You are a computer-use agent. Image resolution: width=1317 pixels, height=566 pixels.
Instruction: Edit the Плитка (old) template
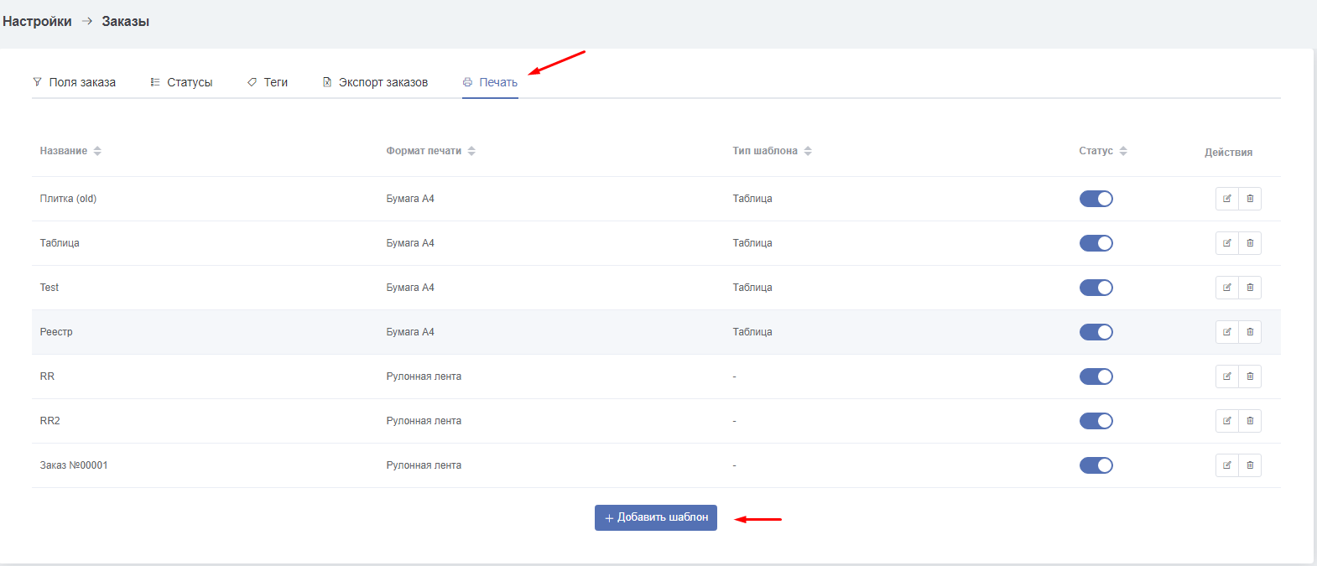click(1227, 199)
